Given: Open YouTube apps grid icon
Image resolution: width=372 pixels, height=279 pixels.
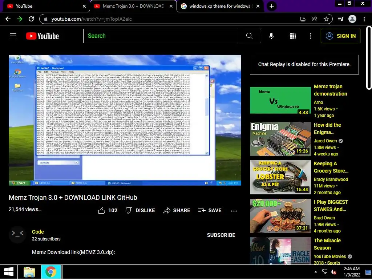Looking at the screenshot, I should pyautogui.click(x=293, y=36).
